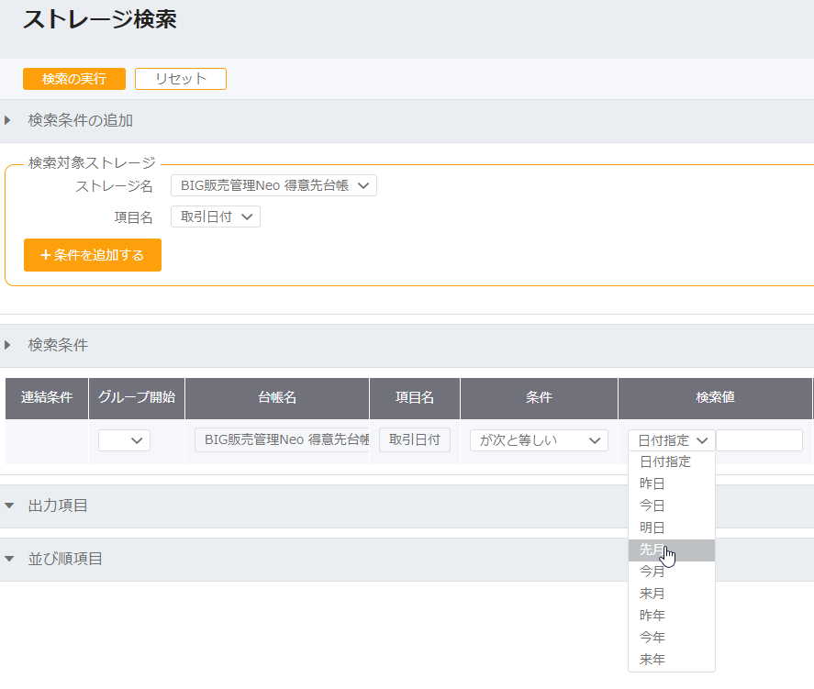The height and width of the screenshot is (689, 814).
Task: Choose 先月 in the date list
Action: tap(652, 550)
